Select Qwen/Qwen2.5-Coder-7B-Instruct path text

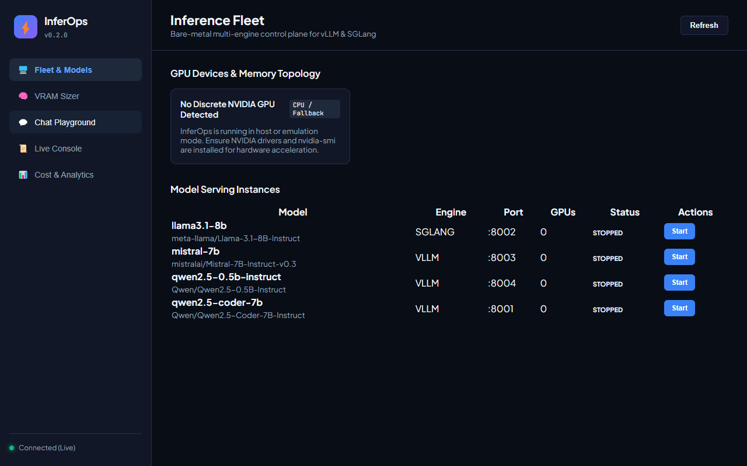pyautogui.click(x=238, y=315)
